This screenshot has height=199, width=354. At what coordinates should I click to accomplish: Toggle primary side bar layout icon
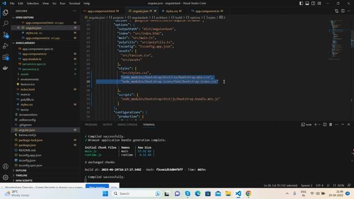point(301,3)
